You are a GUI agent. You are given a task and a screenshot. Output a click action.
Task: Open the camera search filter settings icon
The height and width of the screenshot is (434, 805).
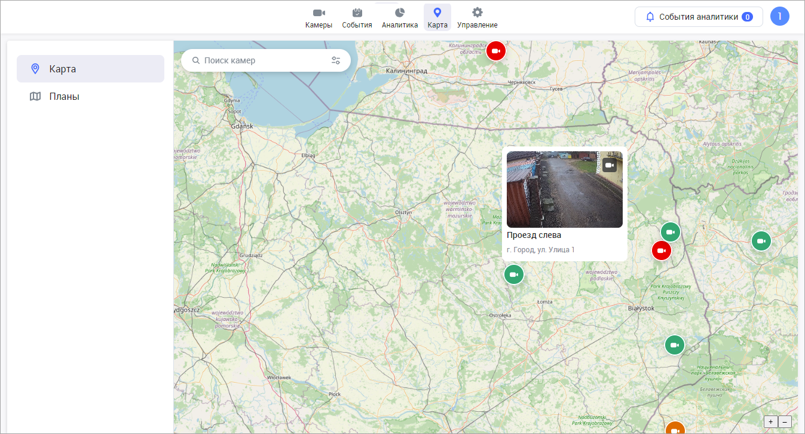336,60
